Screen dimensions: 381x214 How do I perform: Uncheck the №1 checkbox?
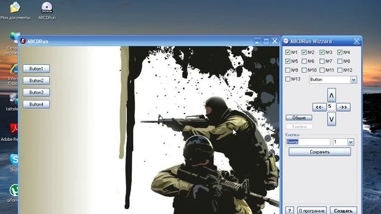(288, 52)
